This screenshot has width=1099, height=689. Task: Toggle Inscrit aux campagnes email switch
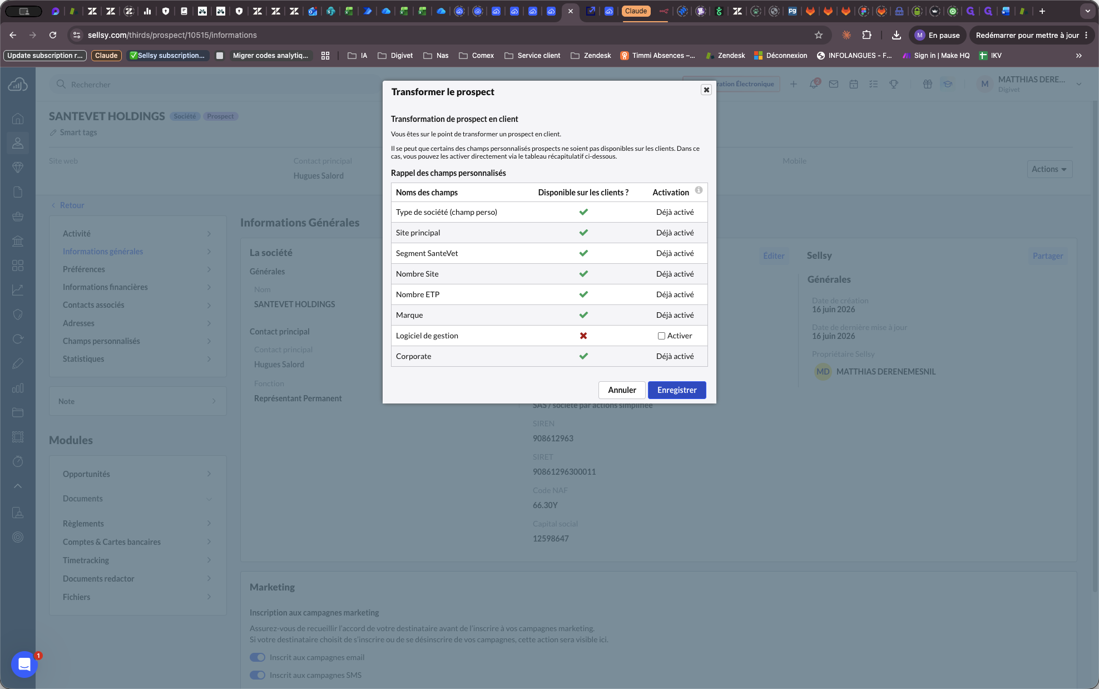[258, 657]
